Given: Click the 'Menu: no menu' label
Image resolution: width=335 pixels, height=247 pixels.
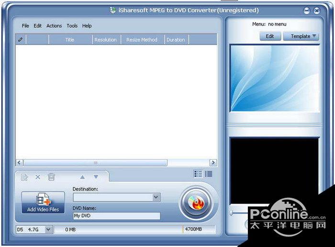Looking at the screenshot, I should [269, 24].
